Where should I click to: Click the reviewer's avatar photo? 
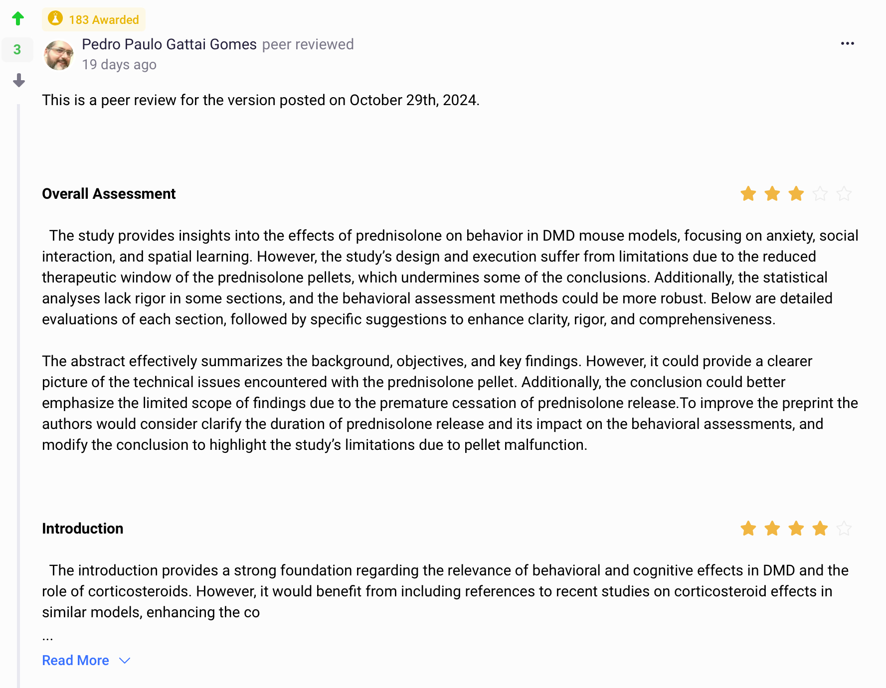59,55
